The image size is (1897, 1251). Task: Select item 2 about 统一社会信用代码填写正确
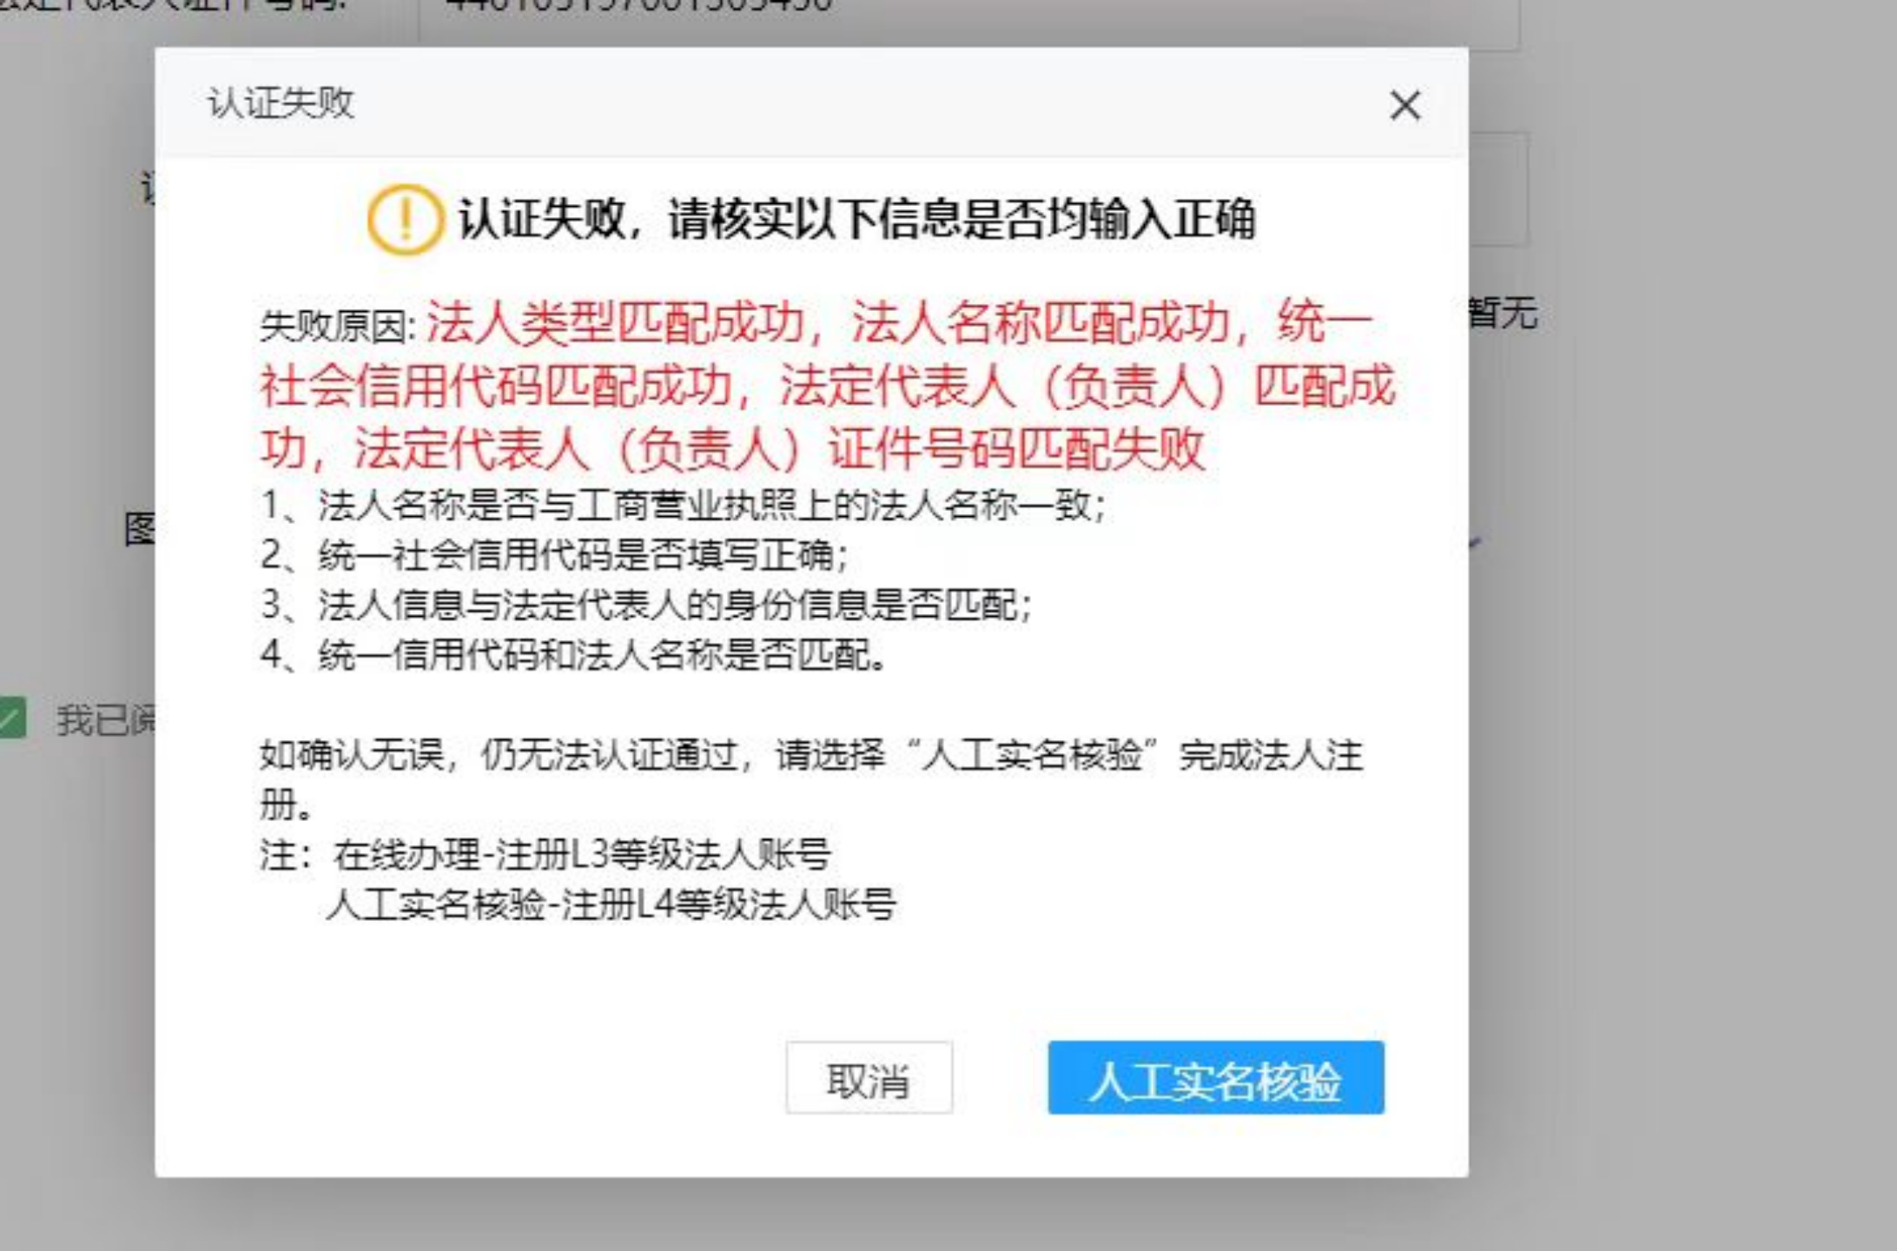click(x=554, y=554)
